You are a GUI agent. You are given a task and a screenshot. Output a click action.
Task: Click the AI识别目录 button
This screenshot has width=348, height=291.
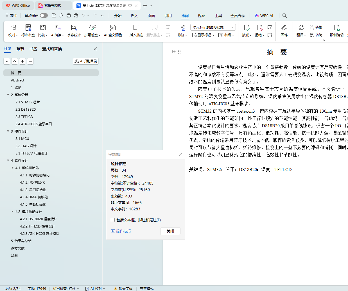86,61
